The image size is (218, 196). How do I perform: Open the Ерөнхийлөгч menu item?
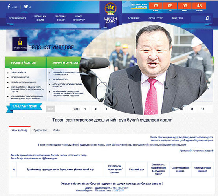[17, 18]
